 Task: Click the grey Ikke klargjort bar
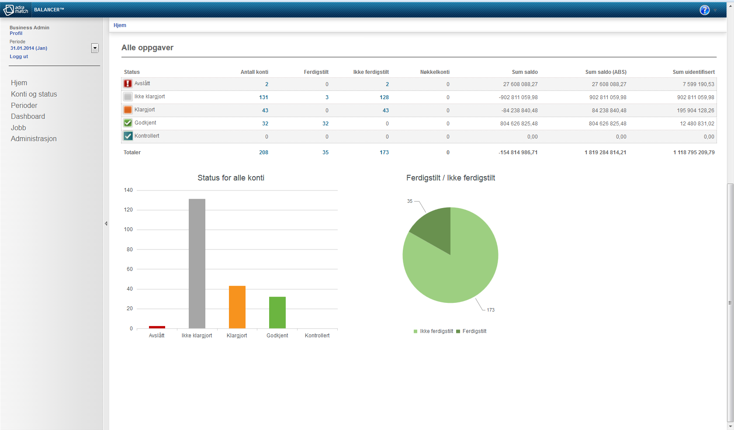click(197, 264)
